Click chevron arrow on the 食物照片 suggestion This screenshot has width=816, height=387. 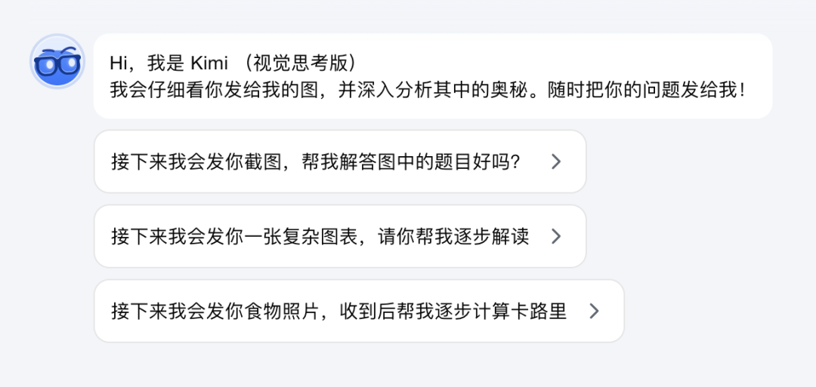tap(594, 311)
